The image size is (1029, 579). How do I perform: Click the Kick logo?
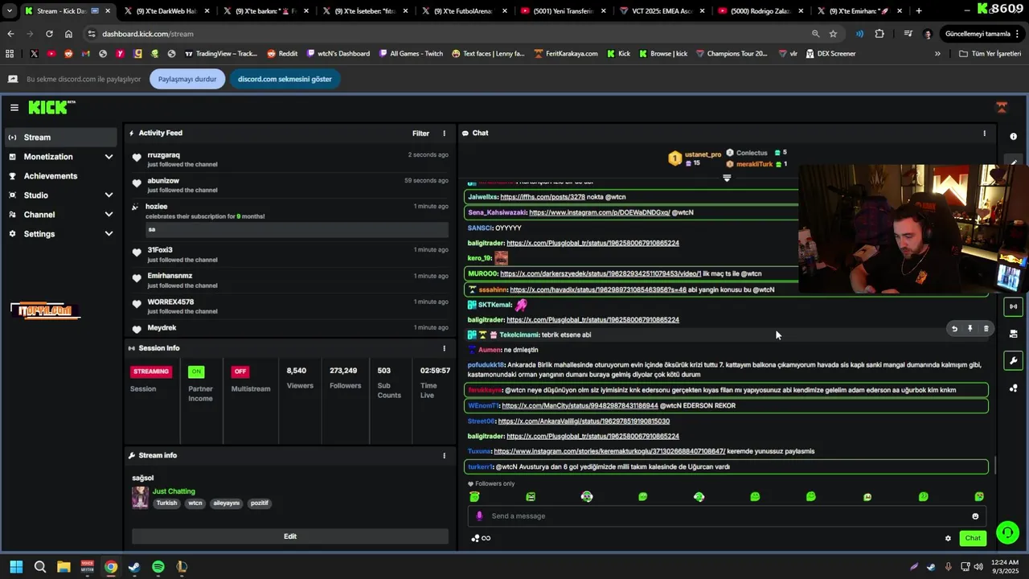pyautogui.click(x=51, y=108)
